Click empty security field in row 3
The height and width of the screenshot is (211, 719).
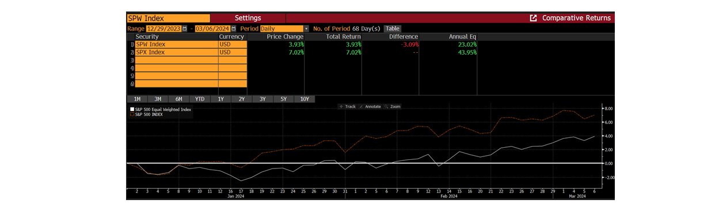176,60
